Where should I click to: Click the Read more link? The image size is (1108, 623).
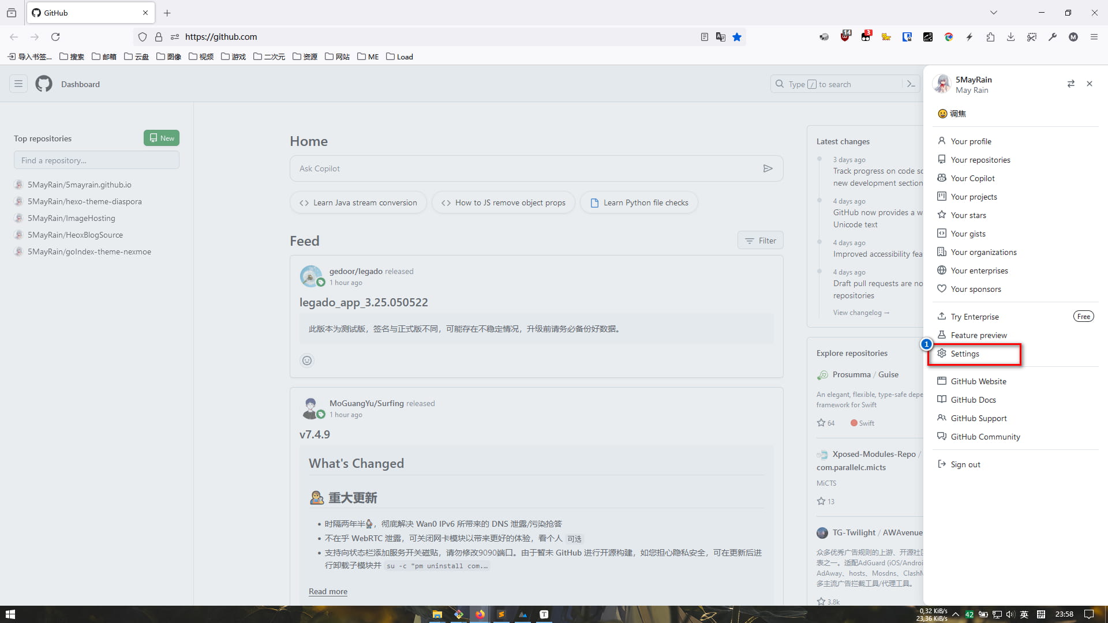pyautogui.click(x=328, y=591)
